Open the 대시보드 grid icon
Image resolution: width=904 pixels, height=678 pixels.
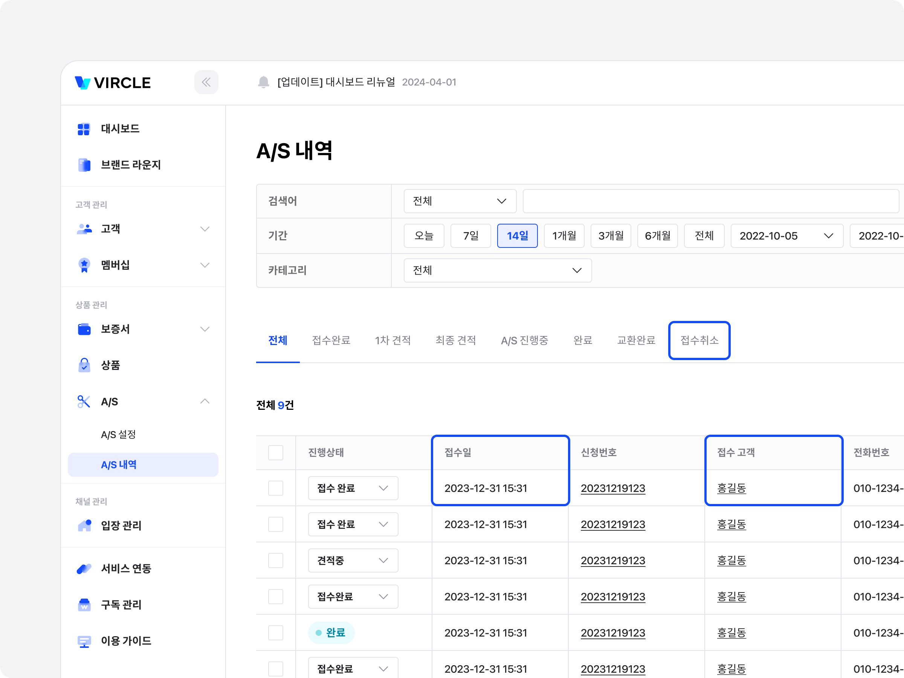[84, 129]
